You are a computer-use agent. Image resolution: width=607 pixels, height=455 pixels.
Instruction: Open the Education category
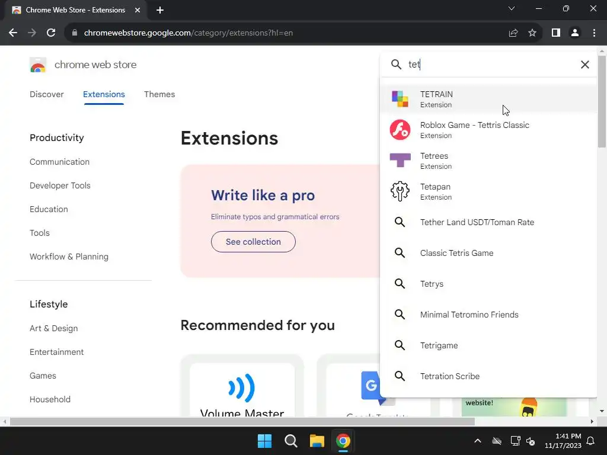(x=49, y=209)
